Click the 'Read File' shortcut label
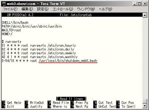The height and width of the screenshot is (110, 149). 61,103
